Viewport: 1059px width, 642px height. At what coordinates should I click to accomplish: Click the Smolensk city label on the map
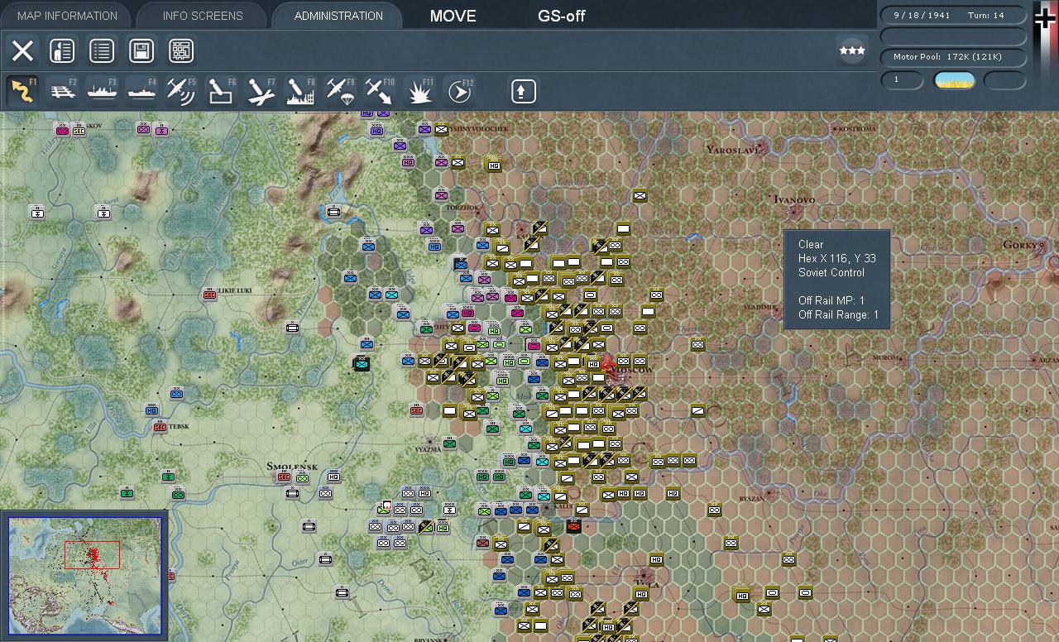coord(293,467)
